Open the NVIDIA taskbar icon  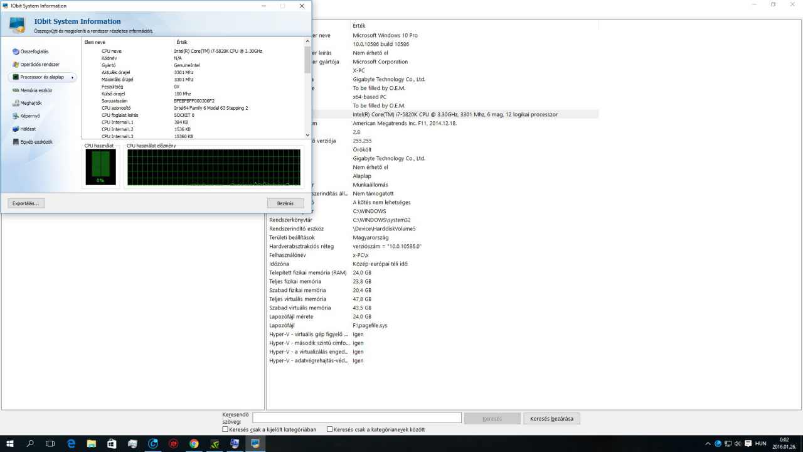214,443
